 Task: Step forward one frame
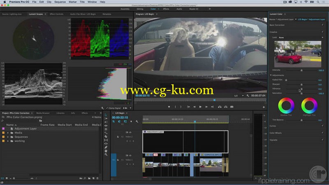coord(206,107)
